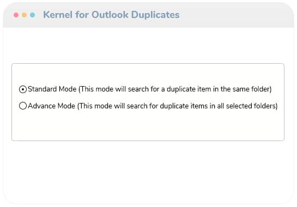This screenshot has height=207, width=297.
Task: Click the teal window control dot
Action: [x=32, y=15]
